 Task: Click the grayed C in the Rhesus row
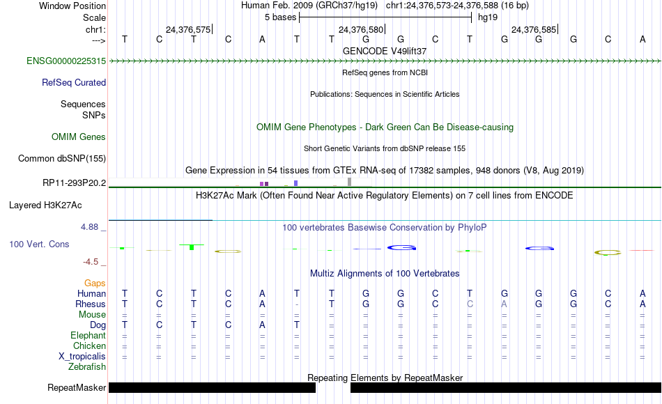coord(470,304)
